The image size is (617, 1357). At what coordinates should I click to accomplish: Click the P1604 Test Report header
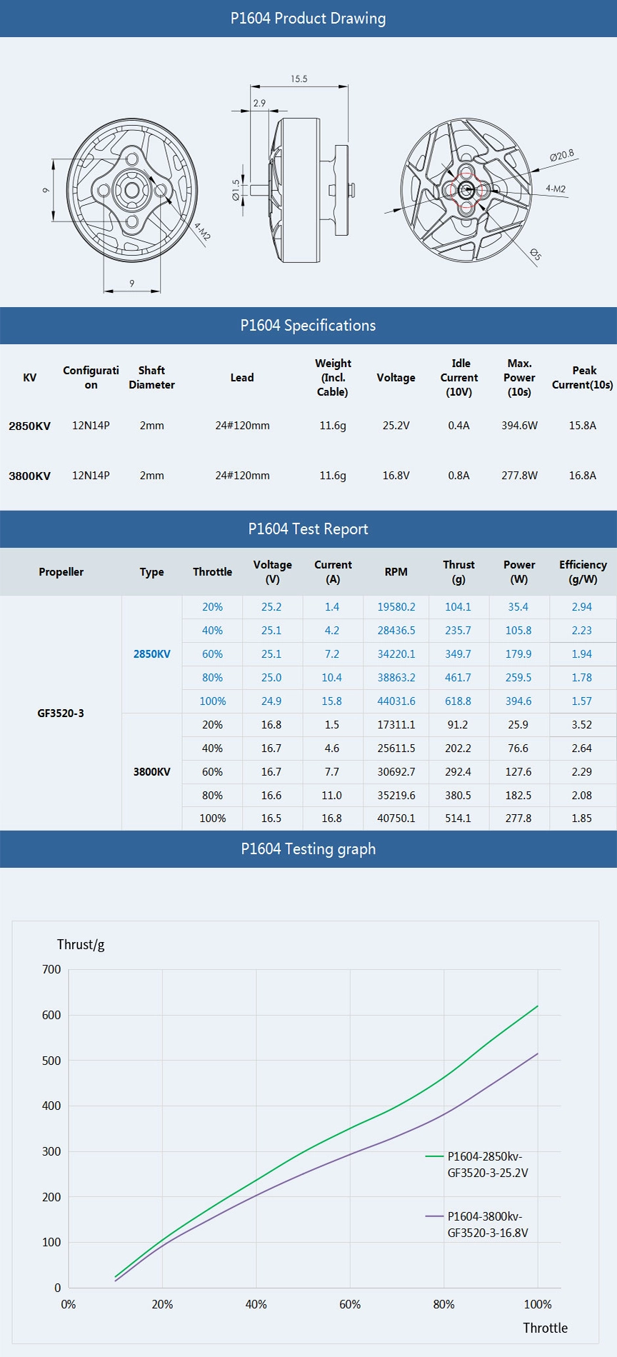[308, 529]
